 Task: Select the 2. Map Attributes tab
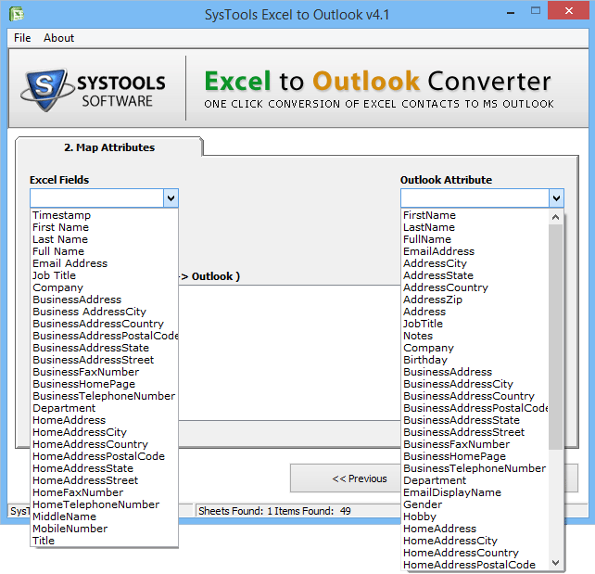pos(109,147)
